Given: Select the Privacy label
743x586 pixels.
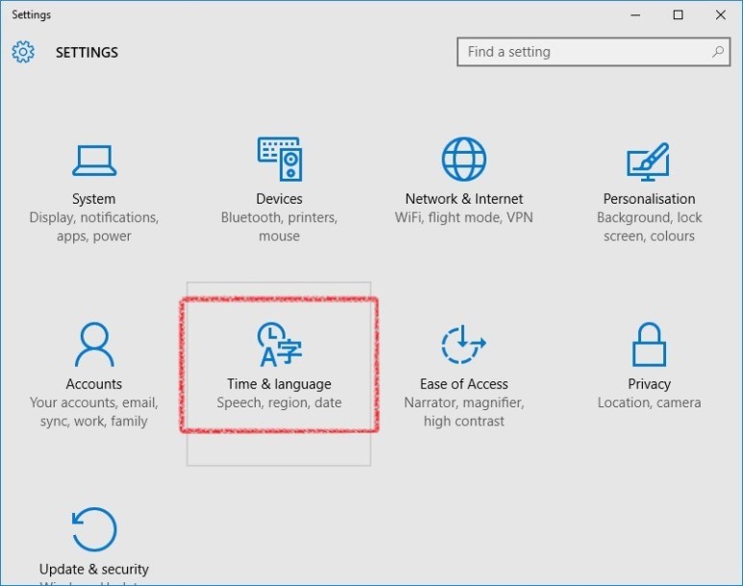Looking at the screenshot, I should pos(649,383).
